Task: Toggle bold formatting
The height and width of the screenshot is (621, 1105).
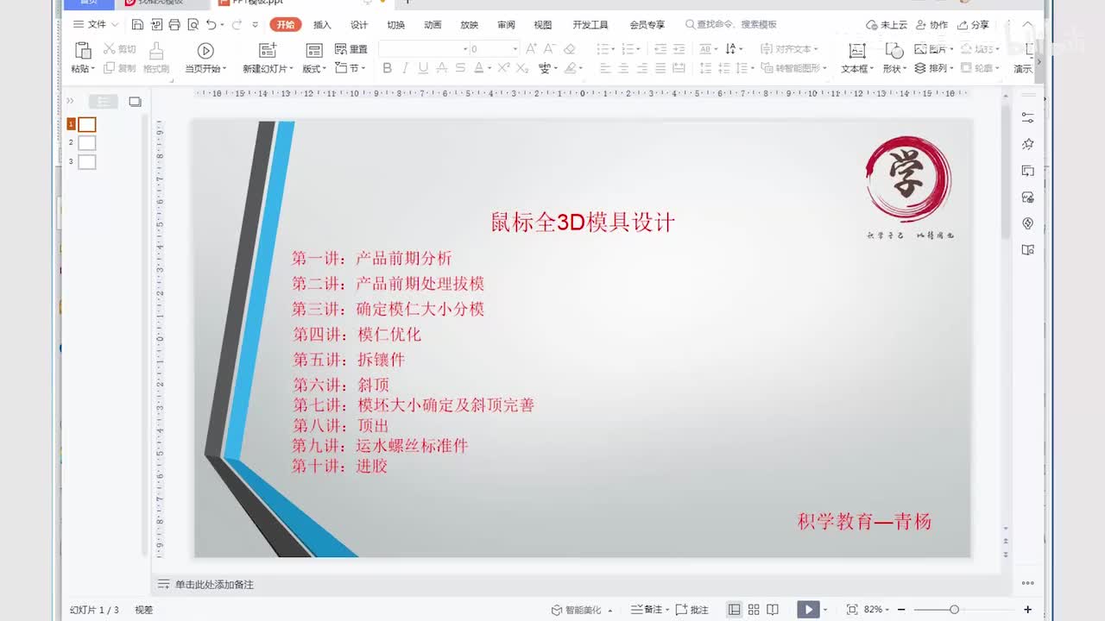Action: click(x=387, y=68)
